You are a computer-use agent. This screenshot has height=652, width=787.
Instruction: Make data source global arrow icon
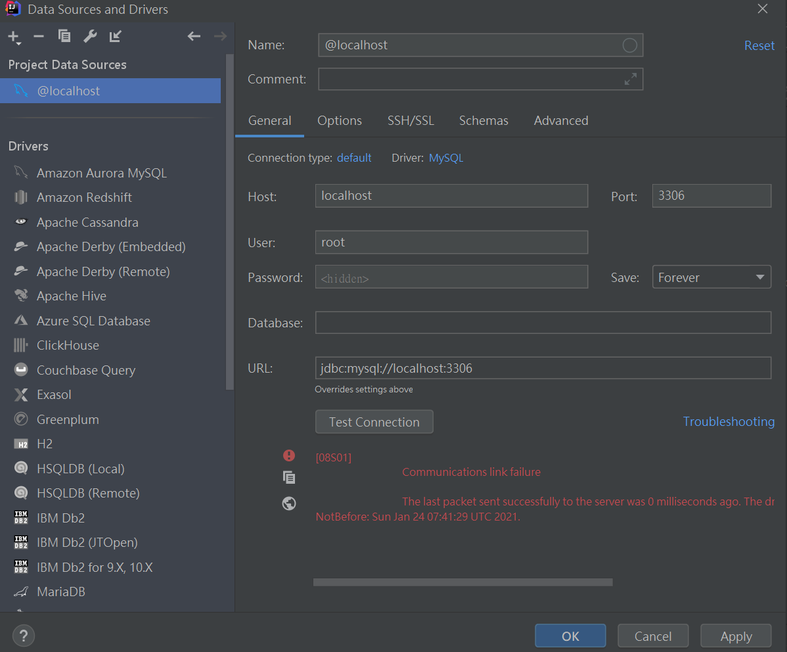tap(116, 36)
